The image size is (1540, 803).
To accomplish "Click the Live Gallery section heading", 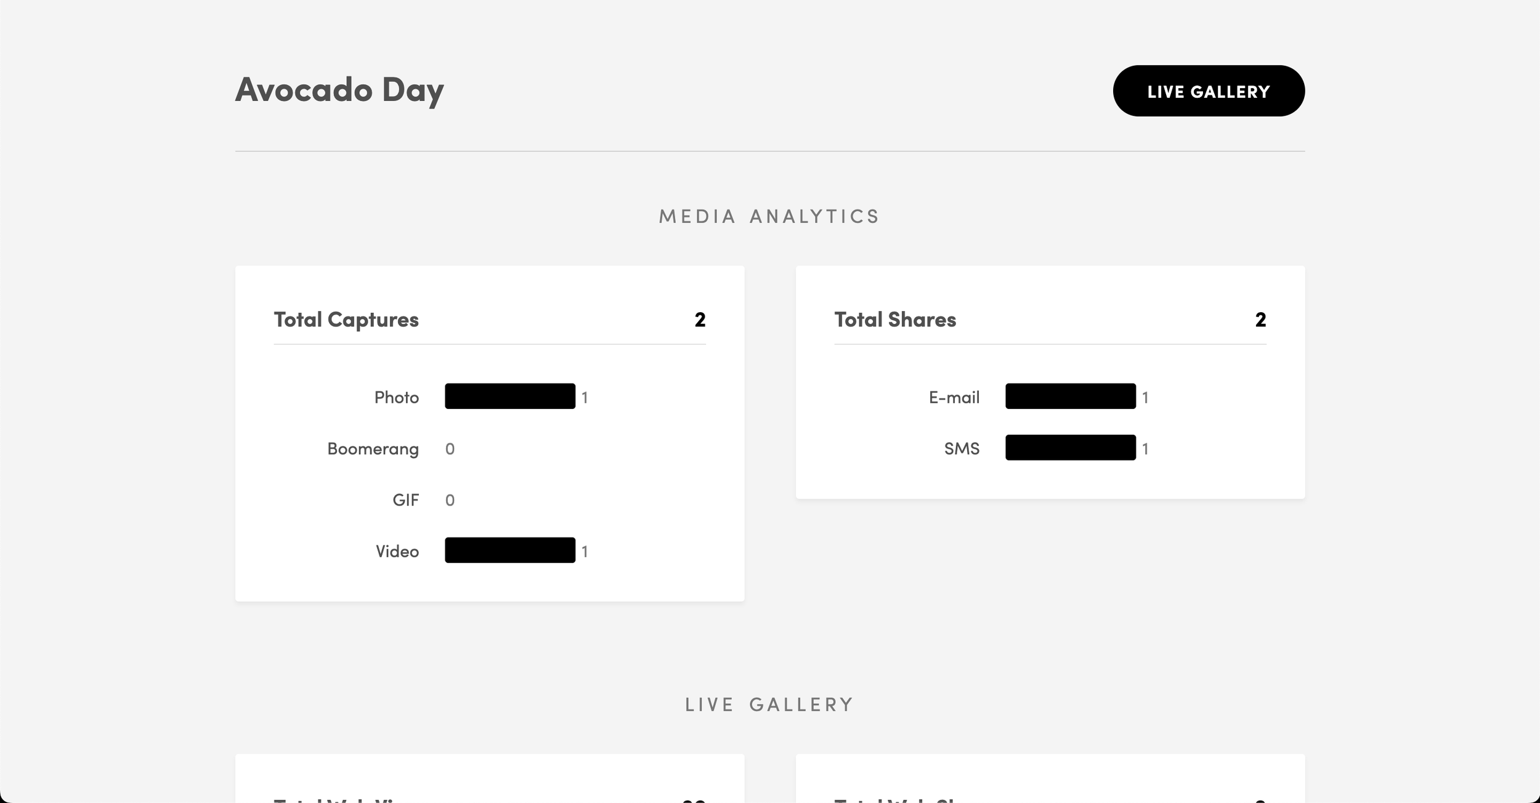I will (x=769, y=704).
